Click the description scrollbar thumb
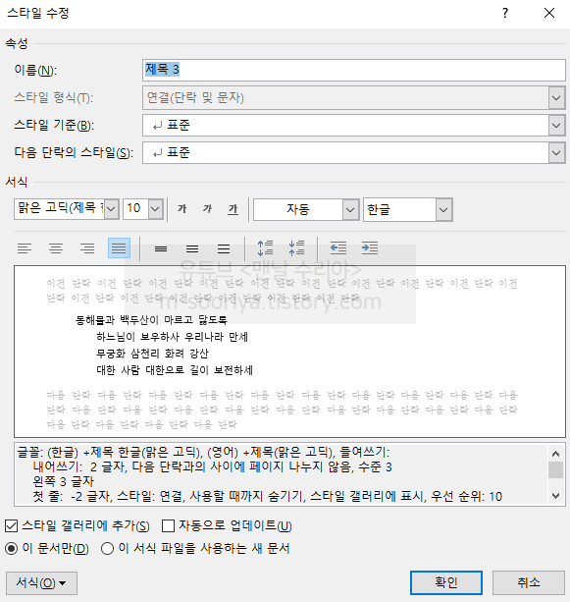570x602 pixels. click(x=555, y=470)
